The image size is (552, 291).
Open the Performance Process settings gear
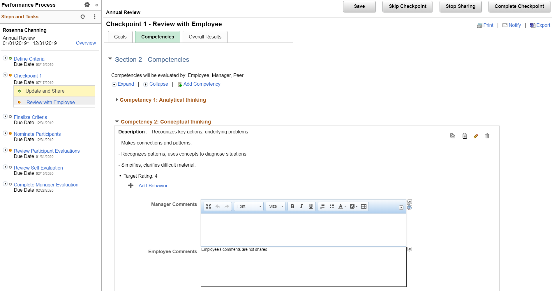87,5
